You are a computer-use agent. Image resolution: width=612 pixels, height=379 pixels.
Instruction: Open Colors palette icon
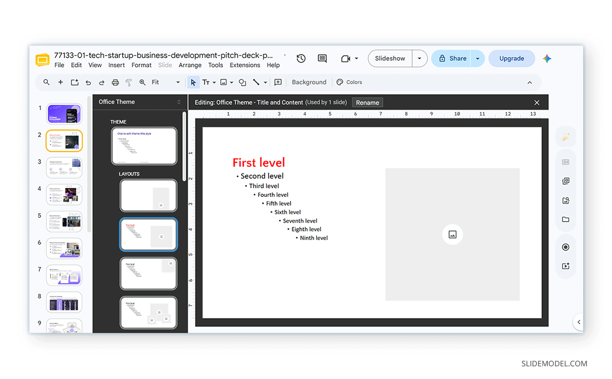pos(340,82)
